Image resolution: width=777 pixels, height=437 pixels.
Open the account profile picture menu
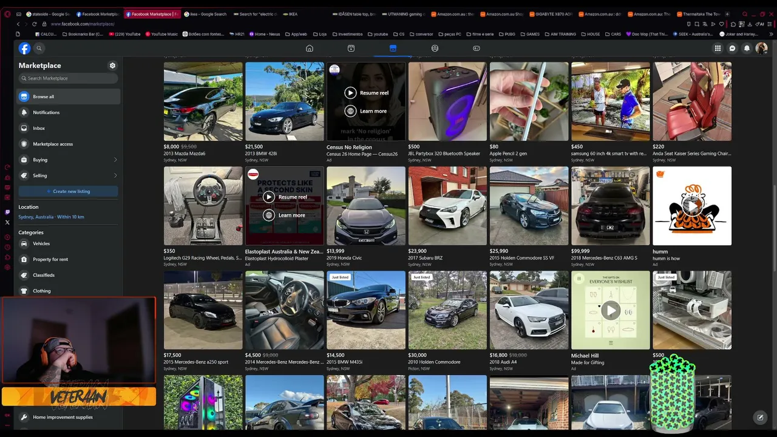pyautogui.click(x=761, y=49)
